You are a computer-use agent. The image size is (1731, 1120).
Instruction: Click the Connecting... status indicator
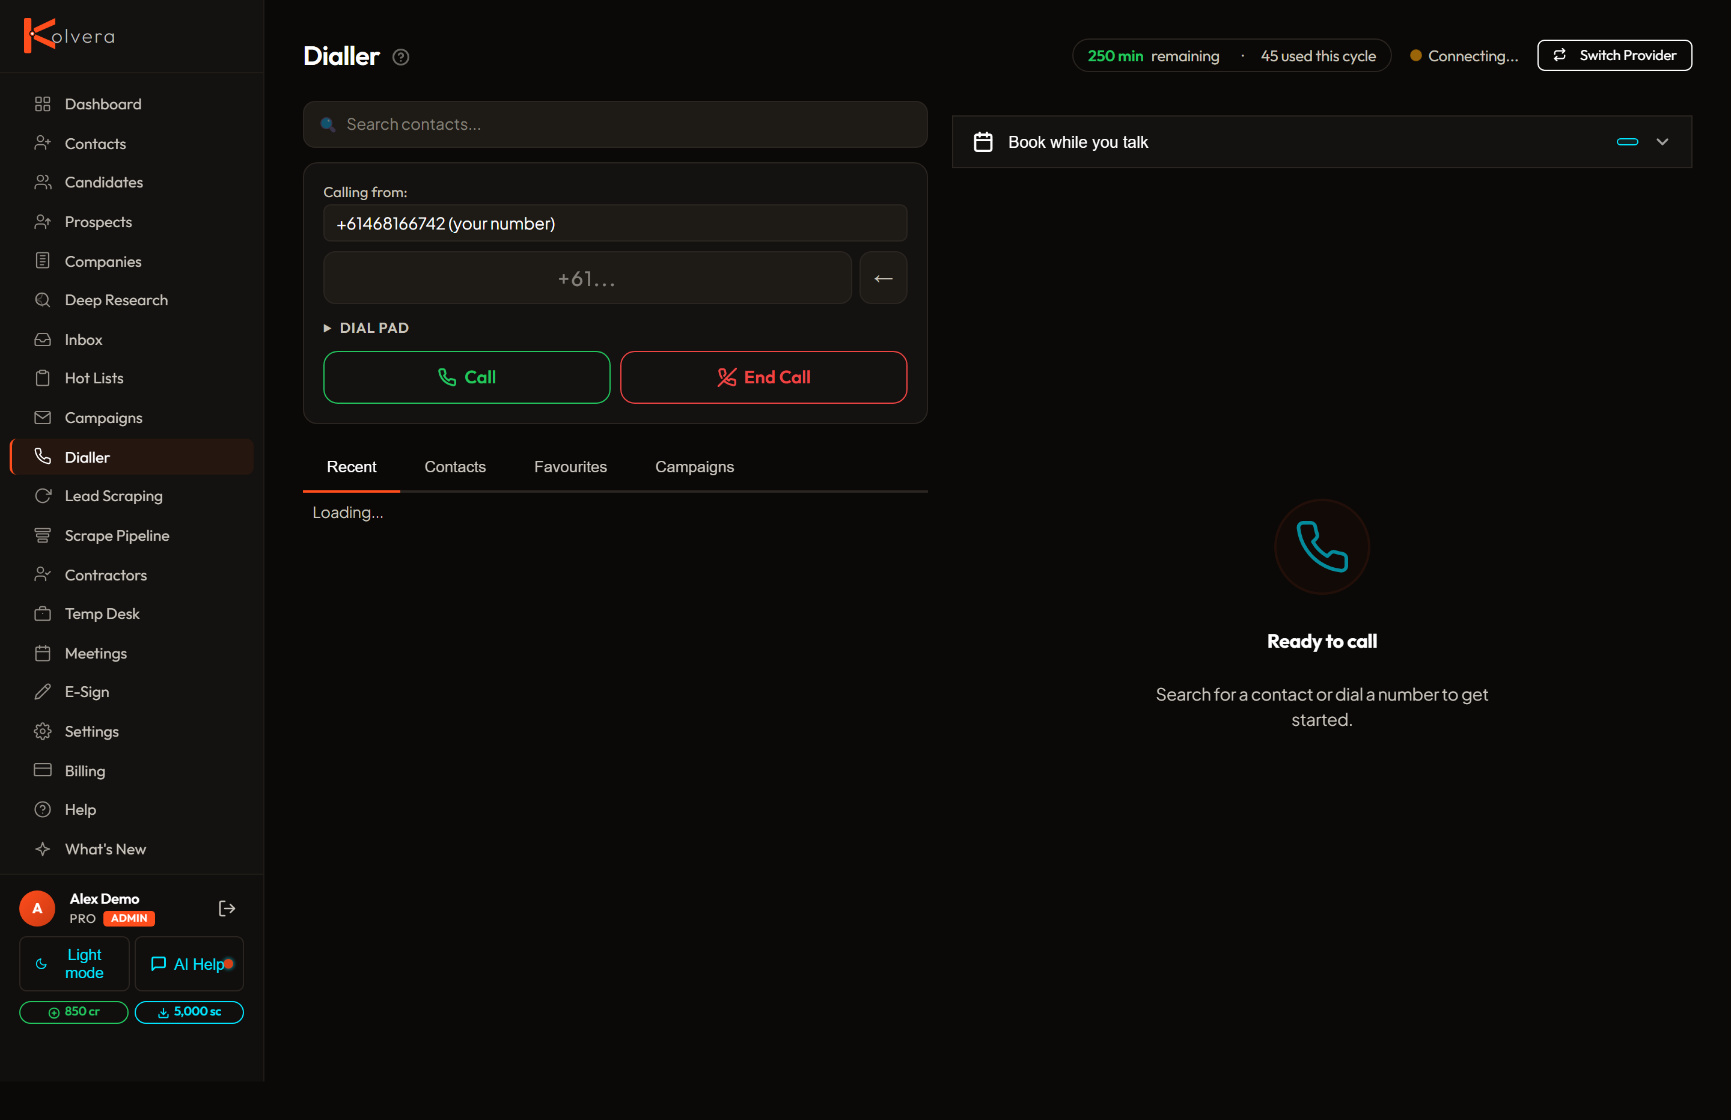click(1464, 56)
